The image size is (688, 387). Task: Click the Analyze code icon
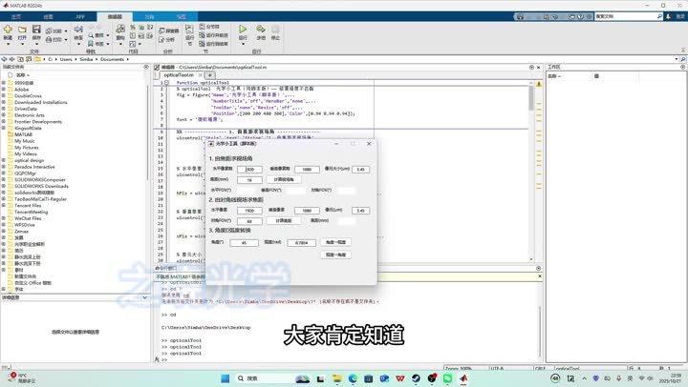click(x=161, y=39)
